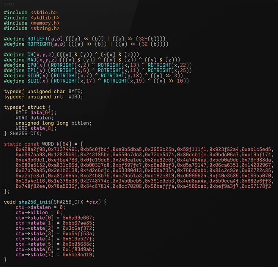Click the minimize window dot
The height and width of the screenshot is (267, 278).
coord(9,4)
